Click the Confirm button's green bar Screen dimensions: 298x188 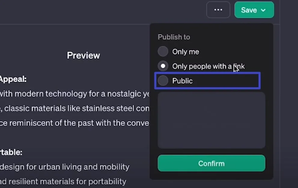[x=211, y=163]
